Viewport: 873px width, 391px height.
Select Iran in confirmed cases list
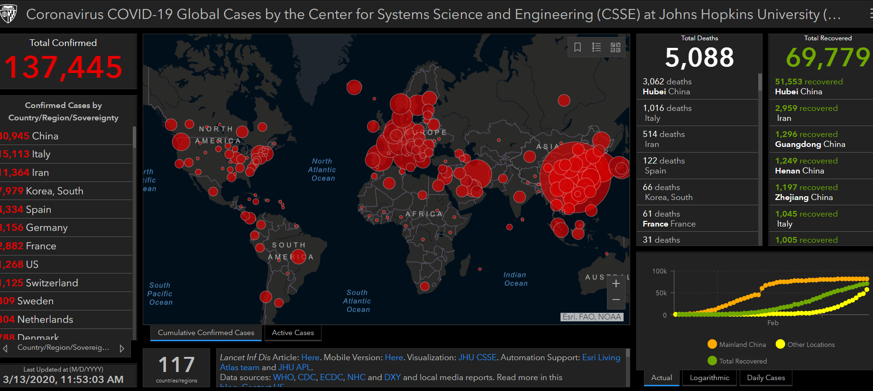tap(66, 173)
